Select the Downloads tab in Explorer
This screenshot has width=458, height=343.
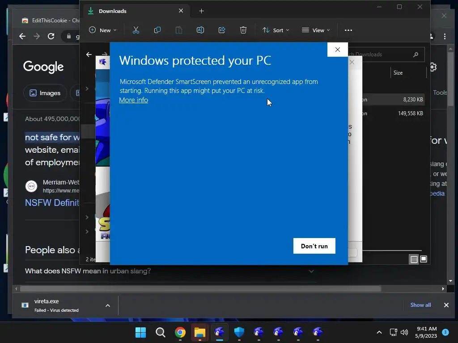coord(136,11)
